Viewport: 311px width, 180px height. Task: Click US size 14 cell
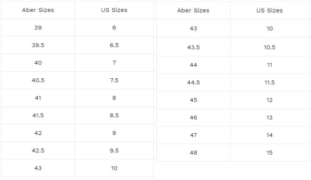[x=270, y=135]
